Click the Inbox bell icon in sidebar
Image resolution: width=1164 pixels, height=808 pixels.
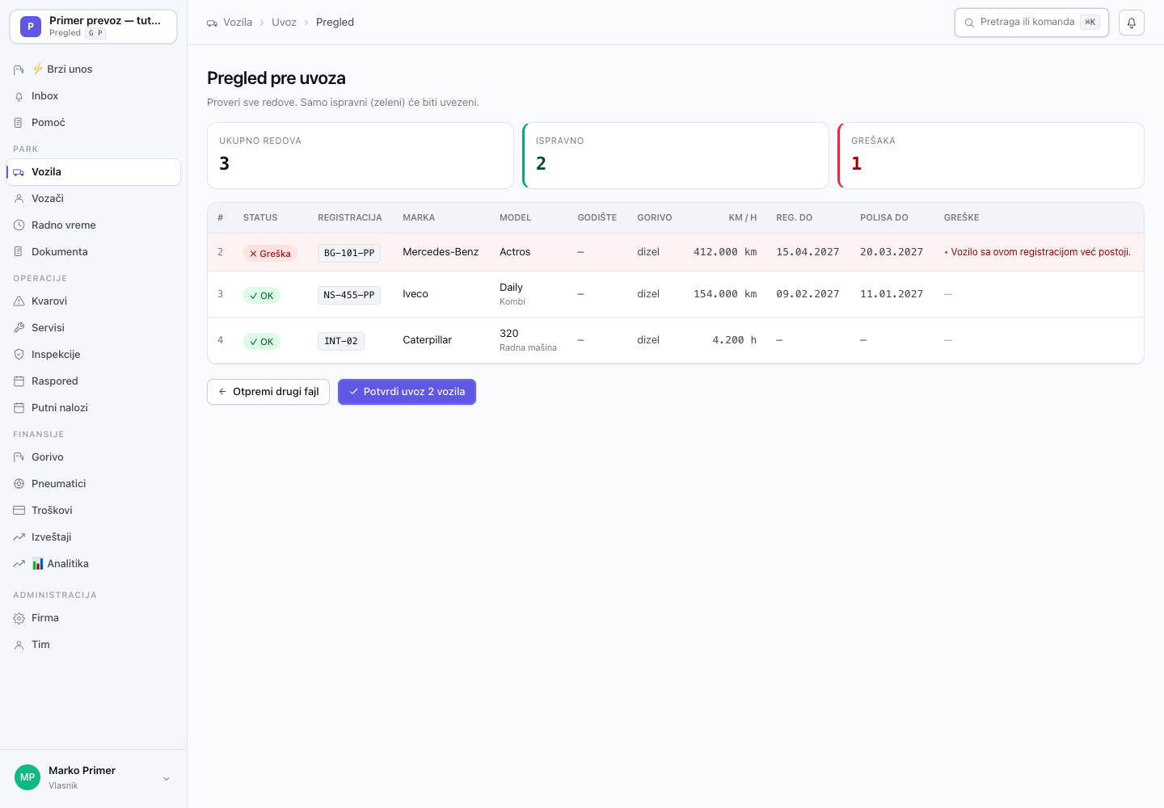click(x=19, y=96)
